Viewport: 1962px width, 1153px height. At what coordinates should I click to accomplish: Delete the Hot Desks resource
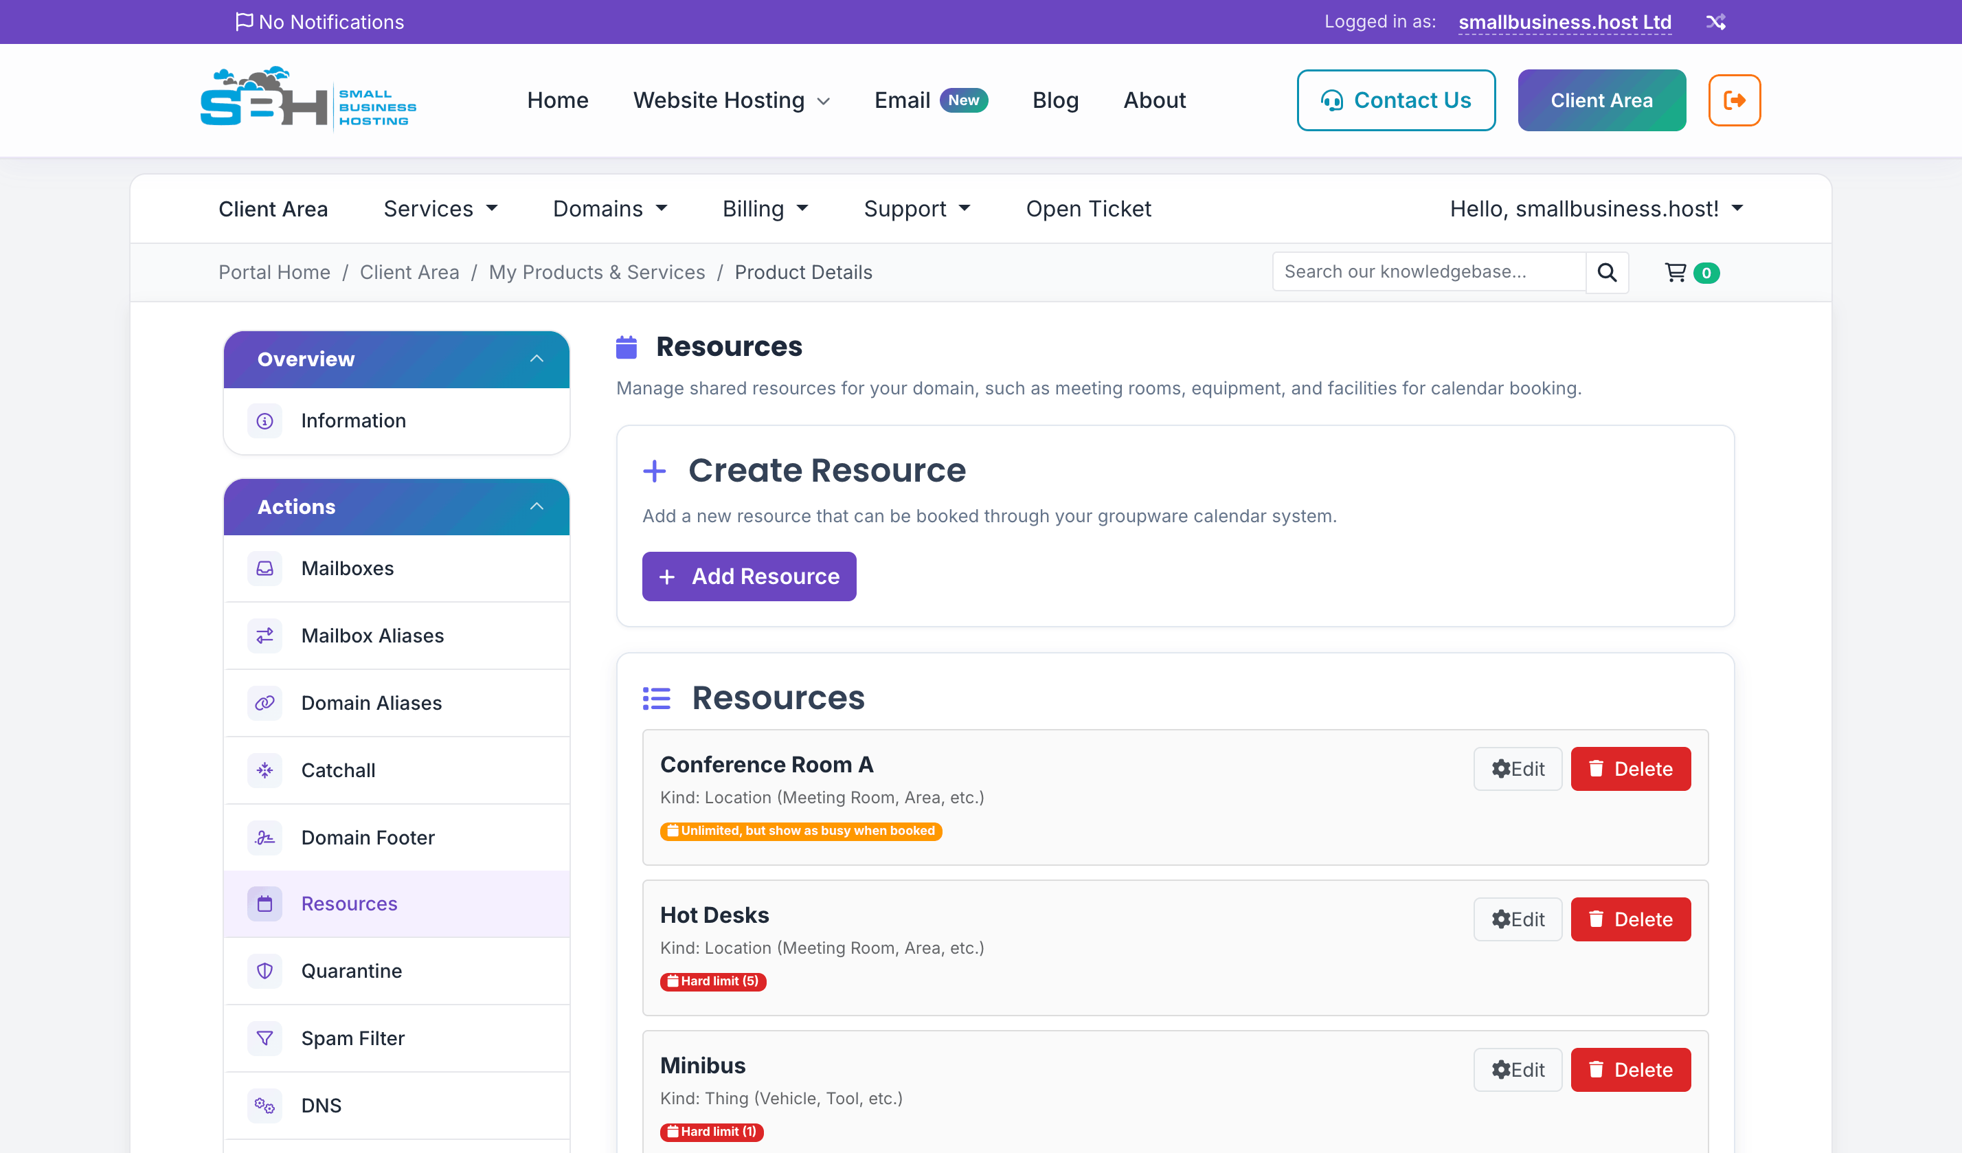(1630, 919)
